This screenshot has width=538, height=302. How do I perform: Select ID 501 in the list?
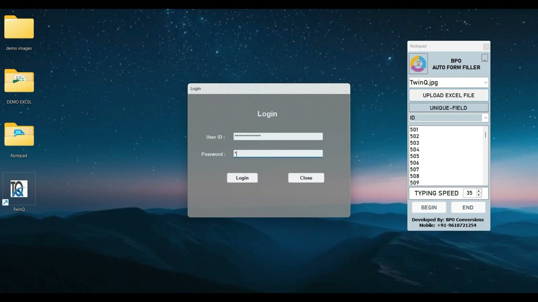click(414, 130)
